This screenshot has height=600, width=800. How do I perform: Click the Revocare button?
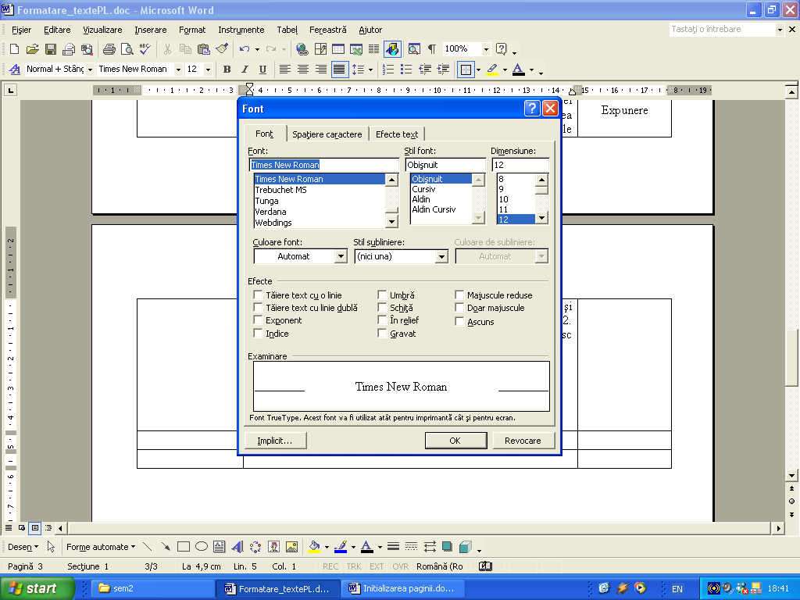click(x=523, y=441)
